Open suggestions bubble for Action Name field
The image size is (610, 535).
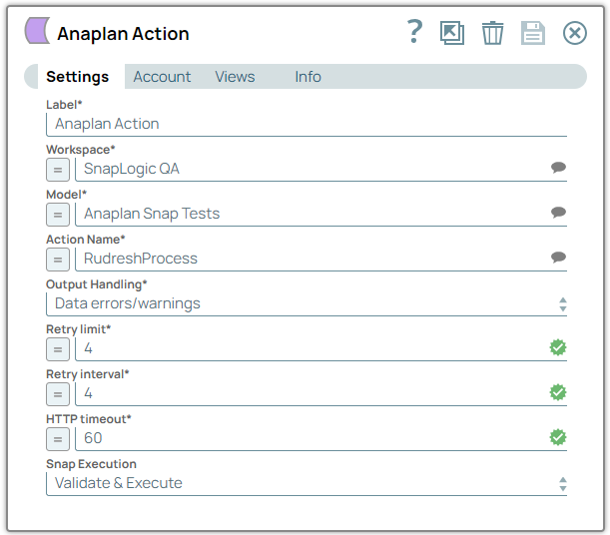pos(558,258)
